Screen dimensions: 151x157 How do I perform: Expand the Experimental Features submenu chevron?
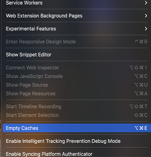pos(146,29)
